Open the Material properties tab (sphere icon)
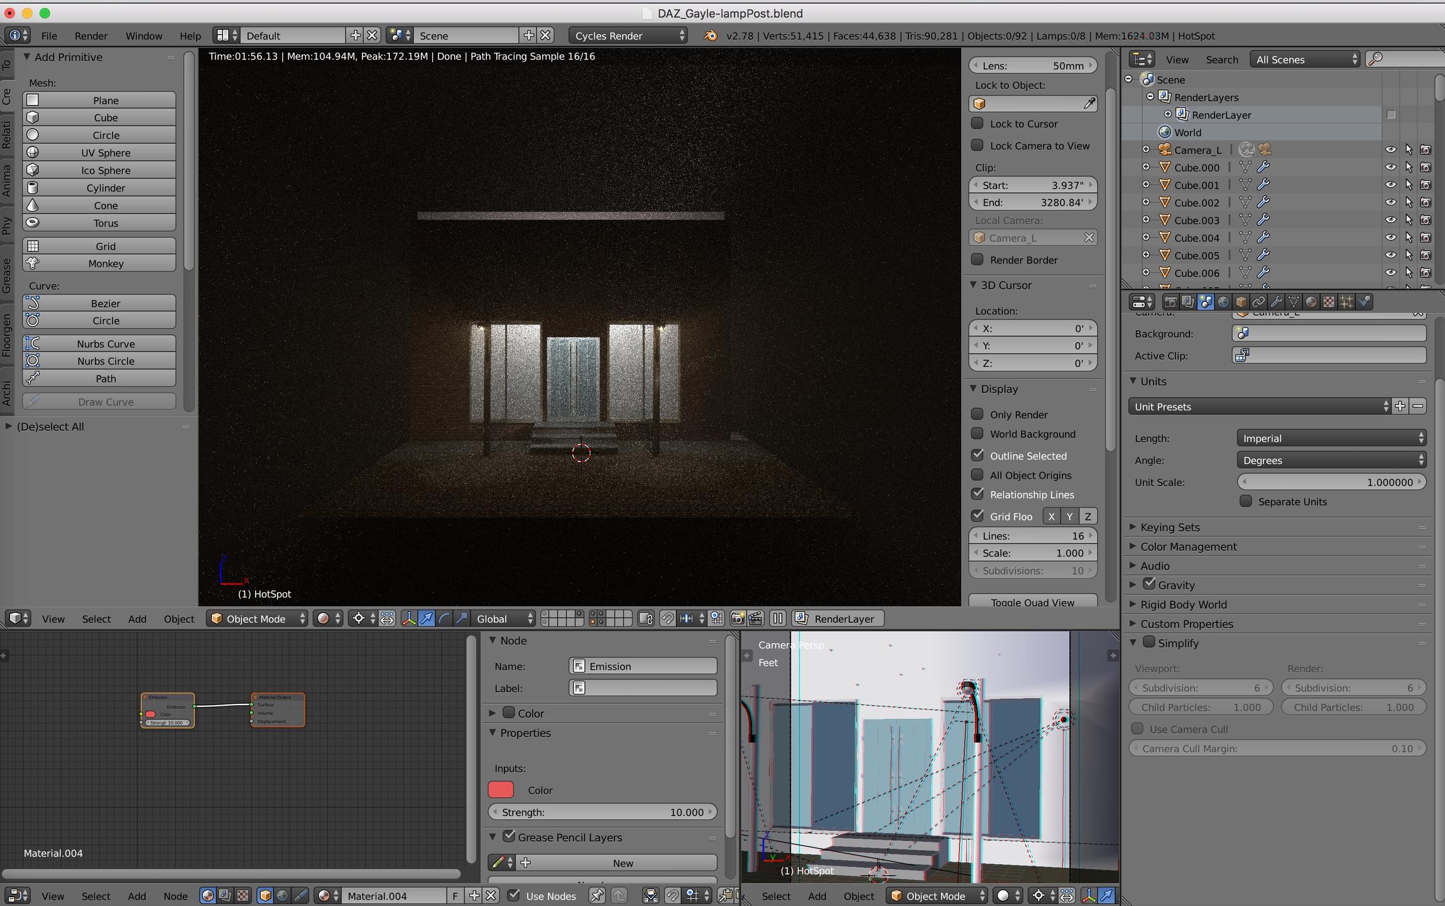 pyautogui.click(x=1311, y=302)
